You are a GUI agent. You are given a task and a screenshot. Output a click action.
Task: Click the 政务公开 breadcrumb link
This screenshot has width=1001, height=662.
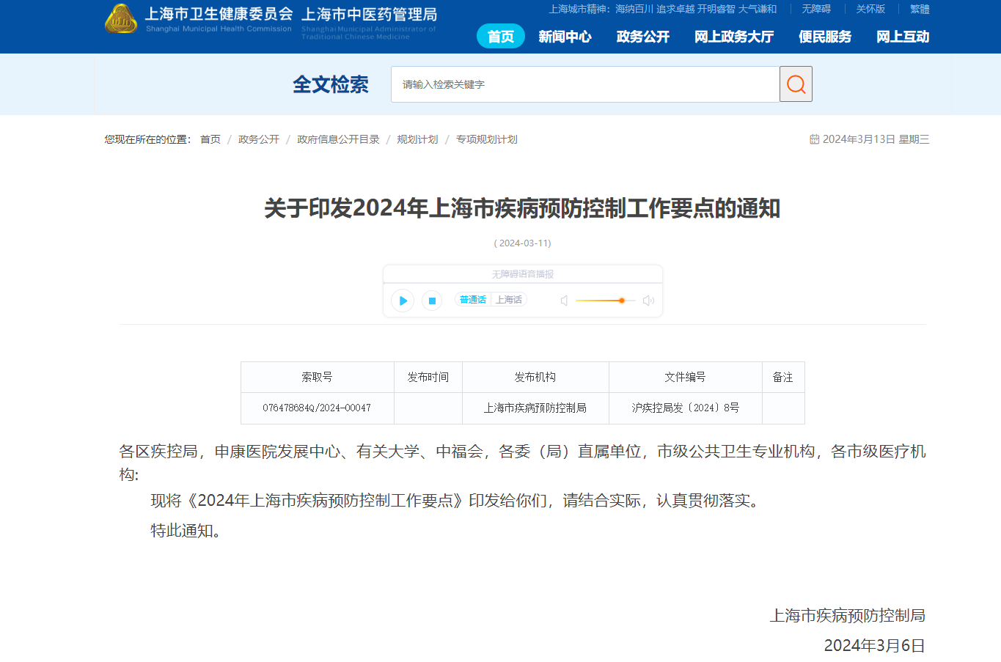259,139
